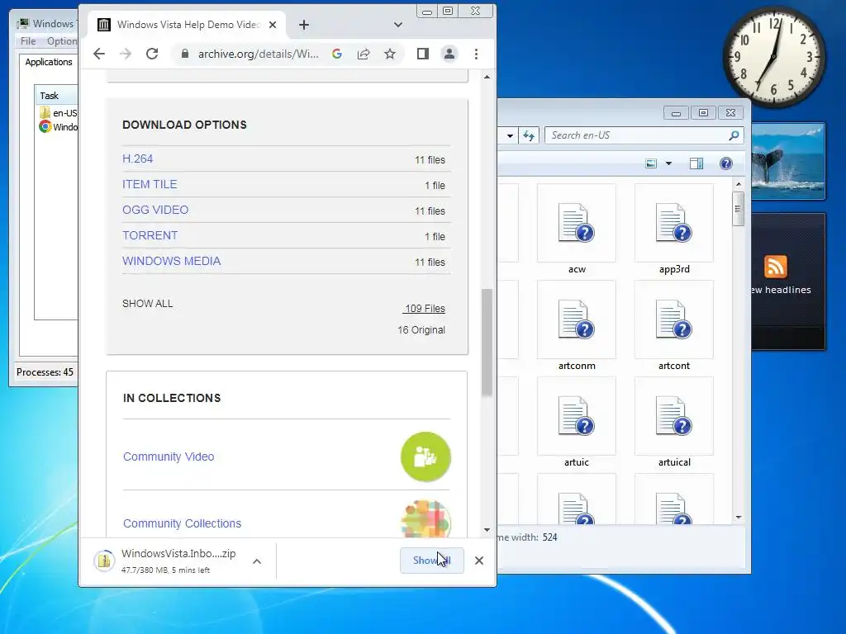Click the Explorer refresh button
This screenshot has width=846, height=634.
point(529,135)
